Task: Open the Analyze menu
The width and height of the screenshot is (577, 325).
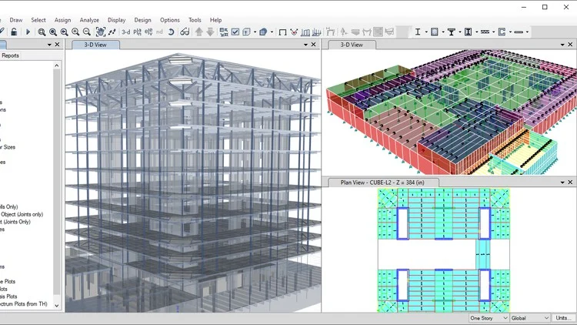Action: pos(89,20)
